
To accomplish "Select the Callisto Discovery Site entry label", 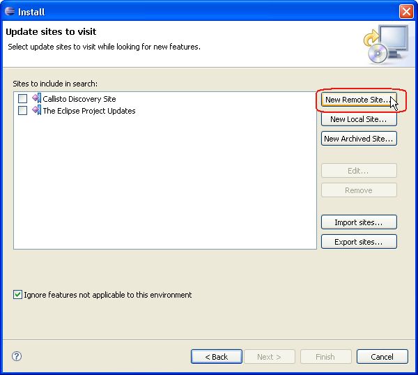I will point(79,99).
